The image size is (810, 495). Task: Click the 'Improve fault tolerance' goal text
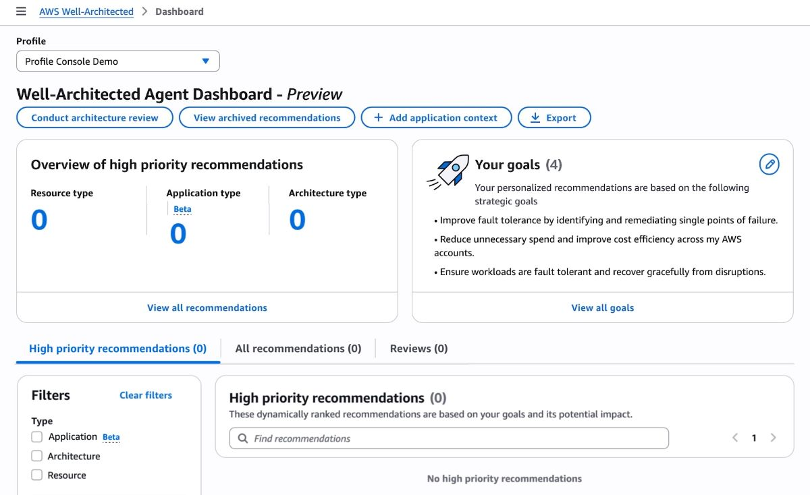point(606,220)
